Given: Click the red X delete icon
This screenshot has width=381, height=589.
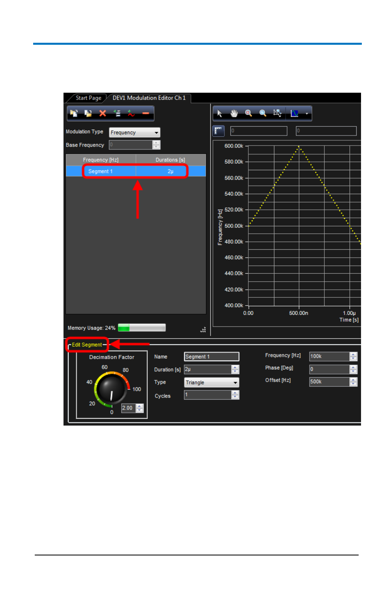Looking at the screenshot, I should (103, 113).
